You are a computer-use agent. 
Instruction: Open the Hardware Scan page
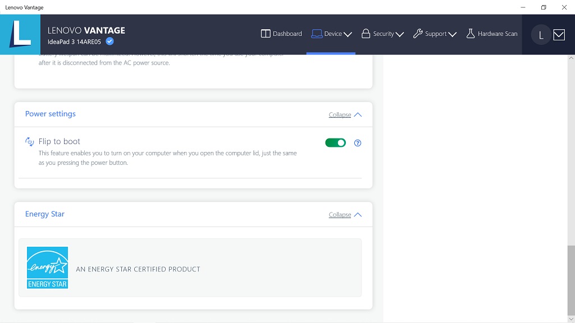(492, 34)
